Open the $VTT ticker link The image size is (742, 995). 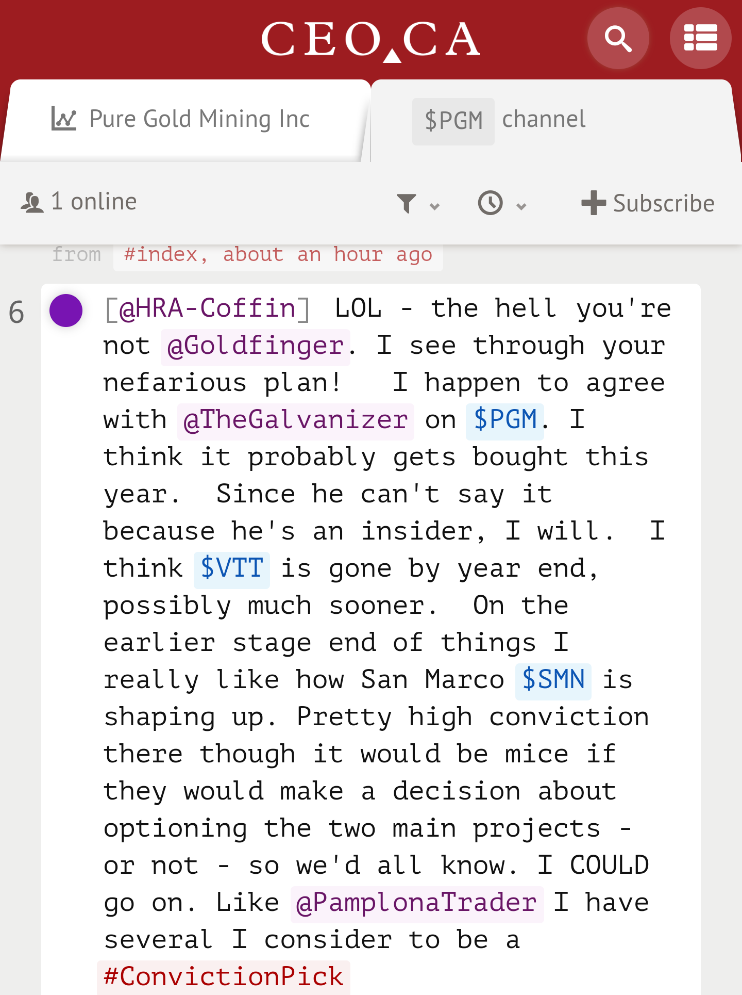(232, 569)
